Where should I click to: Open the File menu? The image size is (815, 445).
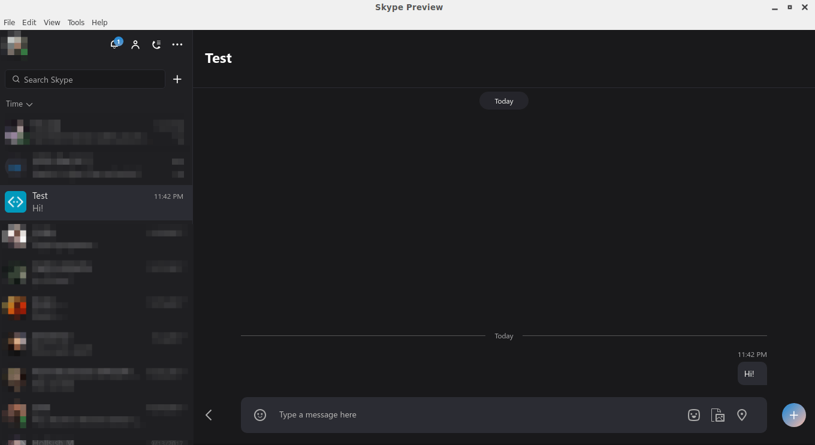pos(9,22)
